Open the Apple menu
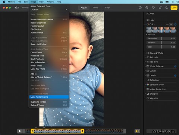 4,2
